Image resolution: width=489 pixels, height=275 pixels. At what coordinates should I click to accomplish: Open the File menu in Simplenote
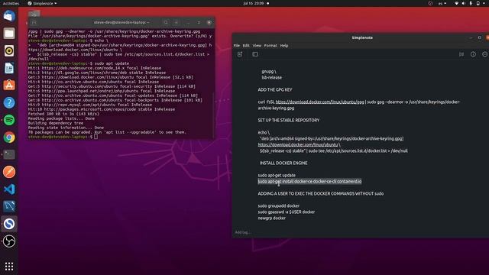click(x=237, y=46)
